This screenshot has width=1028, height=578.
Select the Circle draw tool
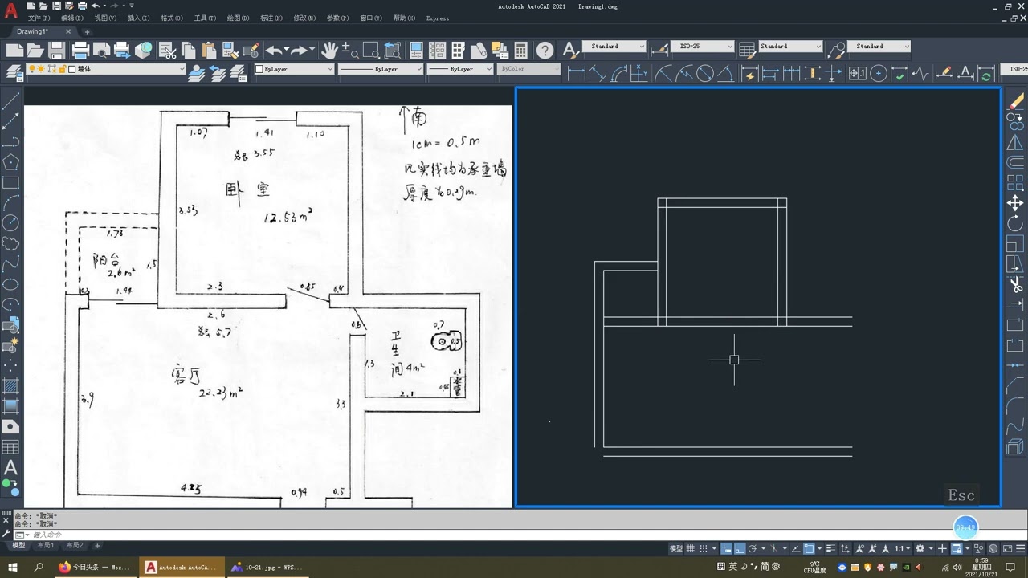tap(10, 223)
